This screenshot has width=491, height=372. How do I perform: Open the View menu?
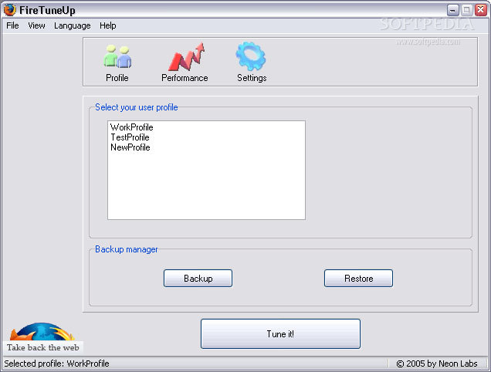pos(36,25)
